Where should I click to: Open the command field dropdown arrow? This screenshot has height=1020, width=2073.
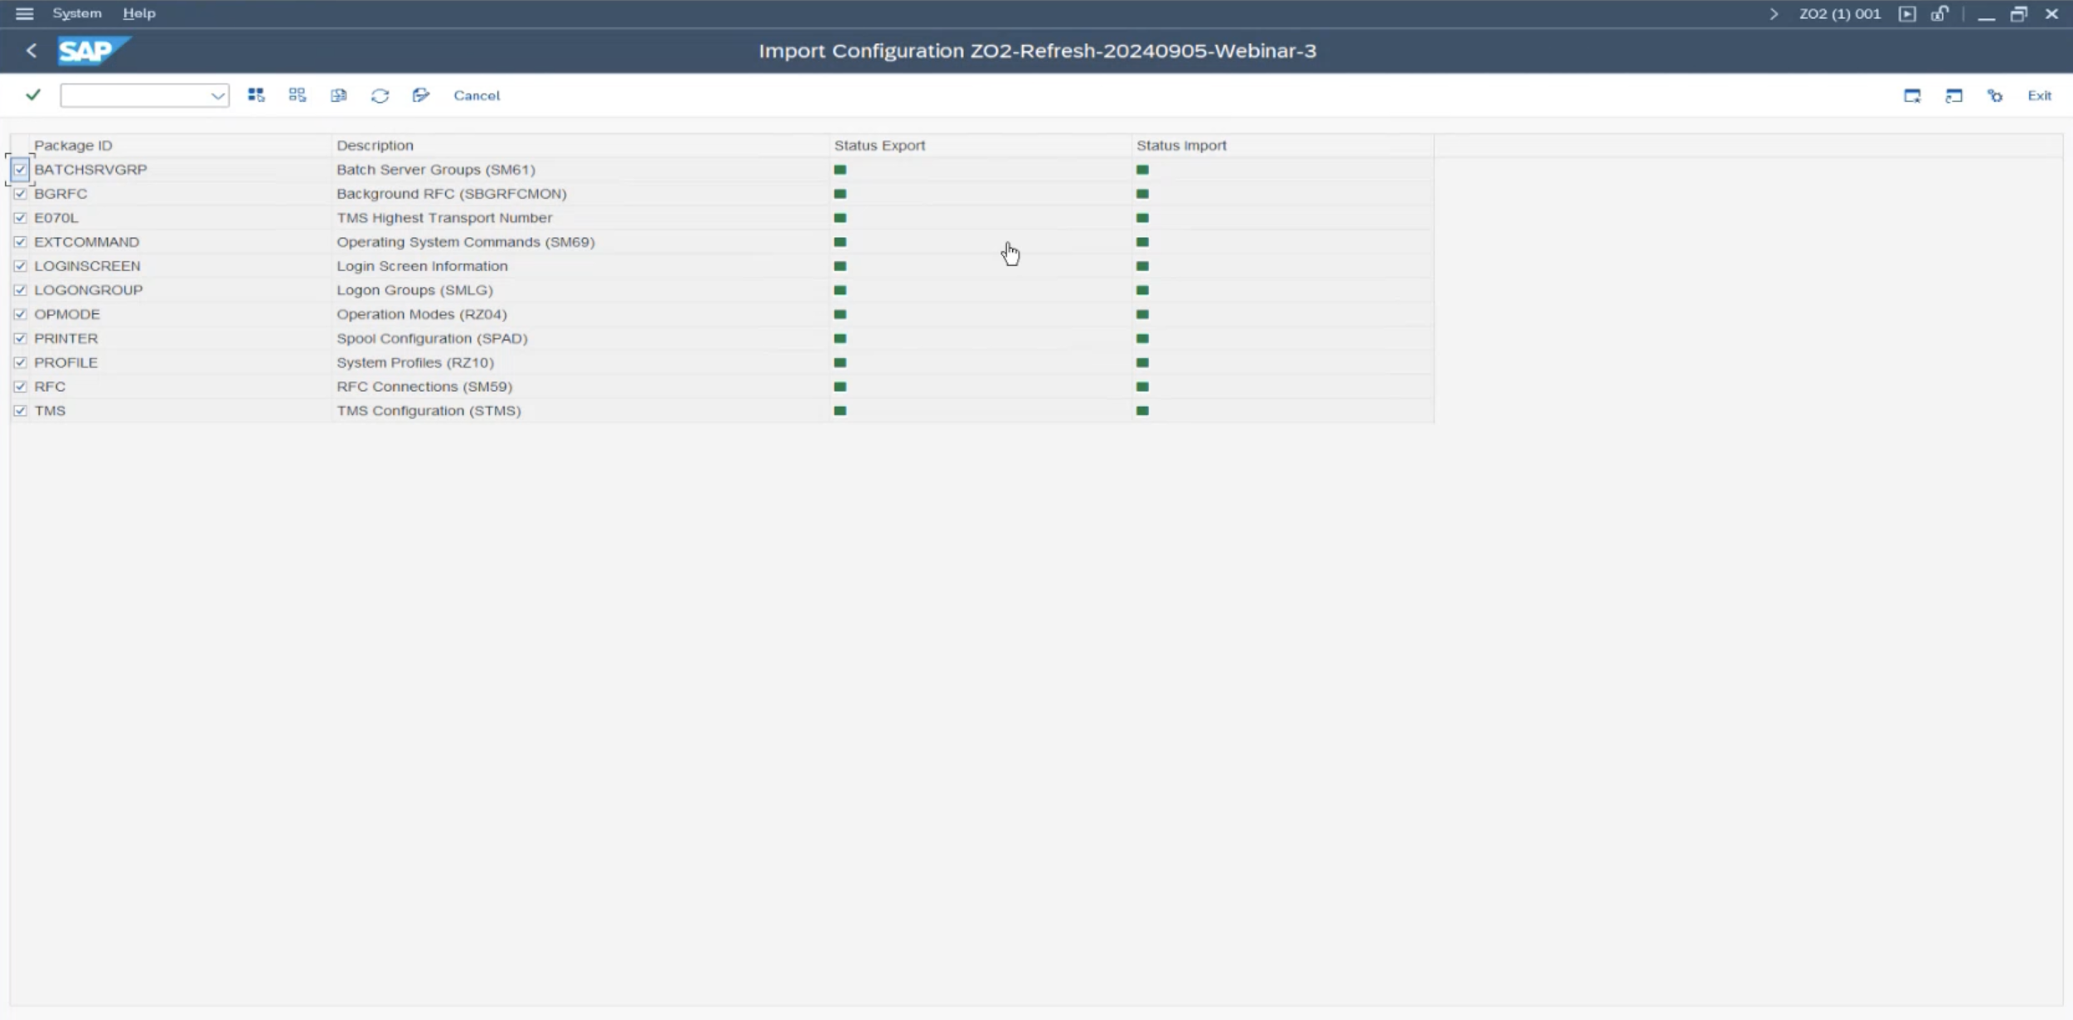(218, 95)
